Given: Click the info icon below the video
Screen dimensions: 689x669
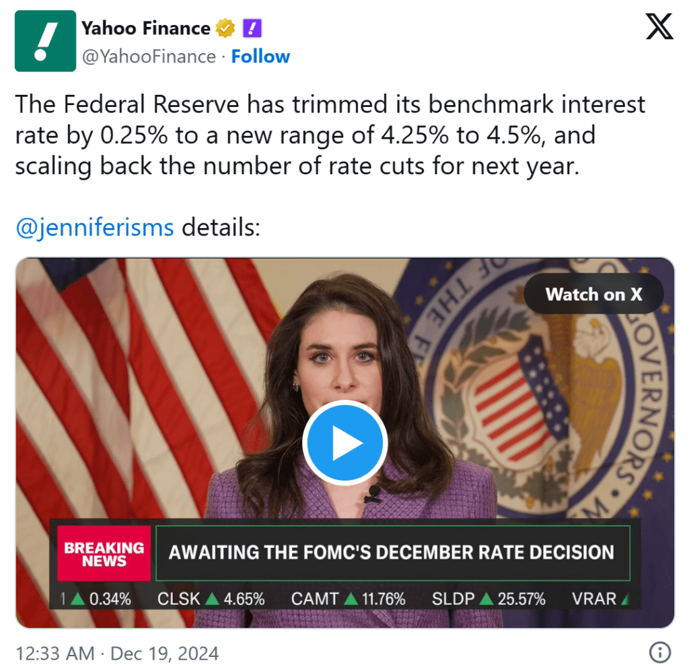Looking at the screenshot, I should tap(660, 652).
